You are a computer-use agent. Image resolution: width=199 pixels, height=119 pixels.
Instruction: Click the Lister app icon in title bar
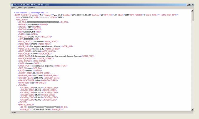pos(12,5)
